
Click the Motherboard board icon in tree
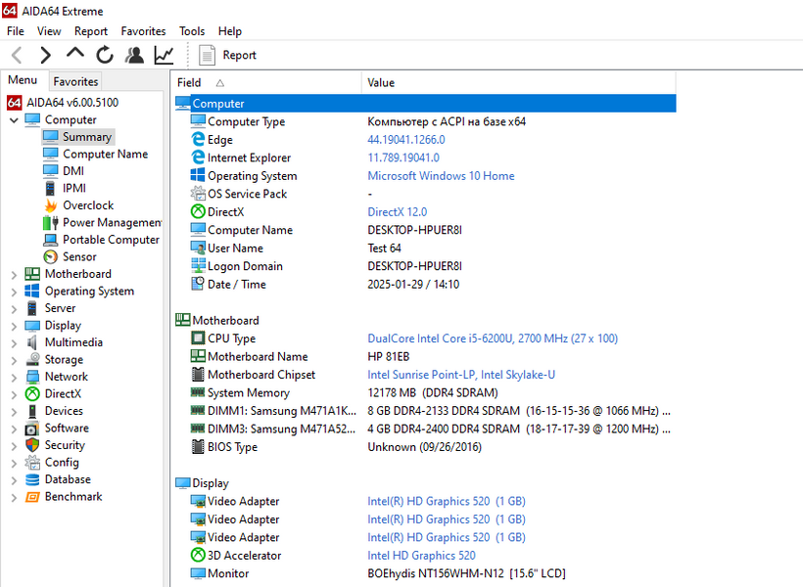[32, 274]
